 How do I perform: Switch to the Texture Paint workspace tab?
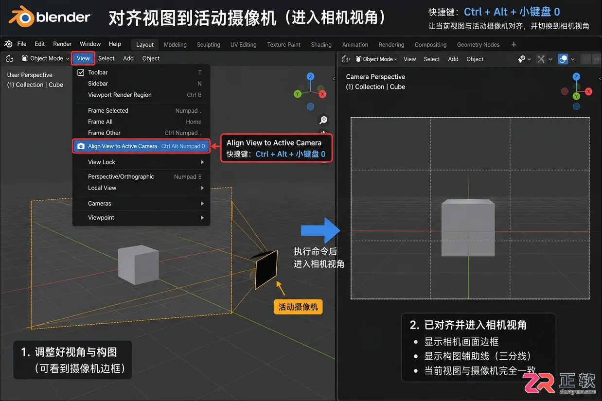coord(284,45)
